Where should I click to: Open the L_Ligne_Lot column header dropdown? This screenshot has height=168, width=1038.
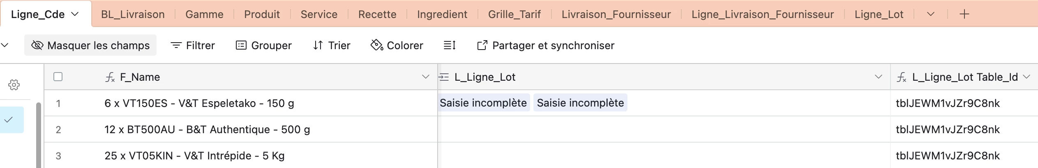click(x=878, y=77)
